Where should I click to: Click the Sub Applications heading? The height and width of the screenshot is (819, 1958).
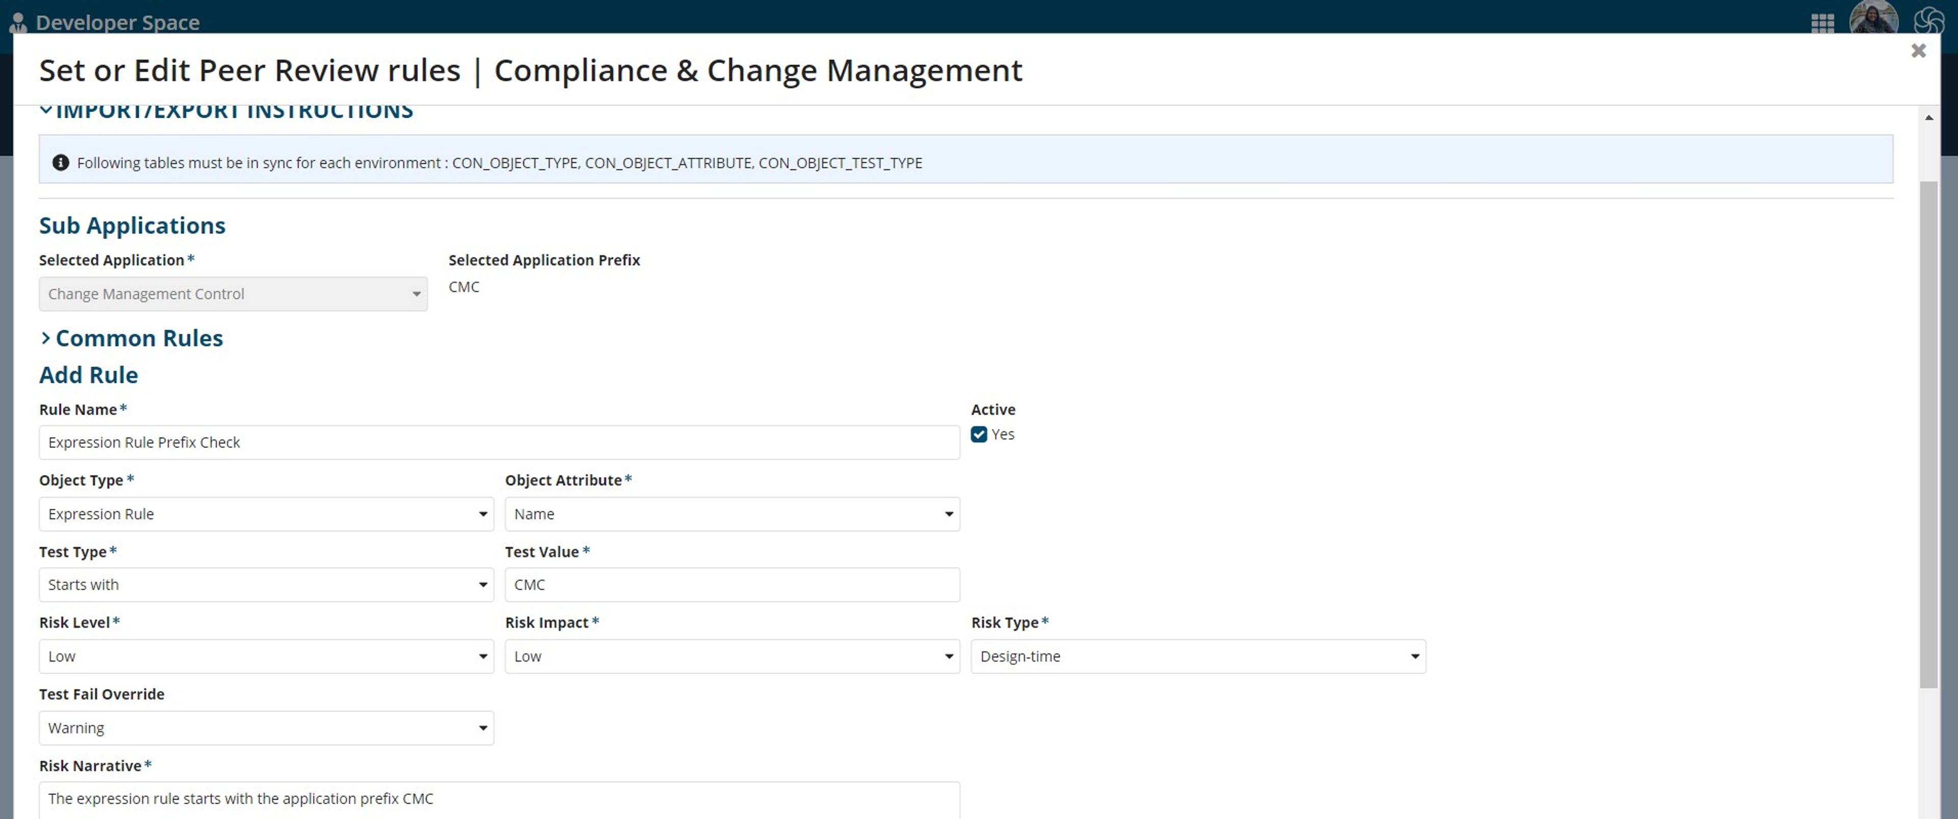point(132,226)
